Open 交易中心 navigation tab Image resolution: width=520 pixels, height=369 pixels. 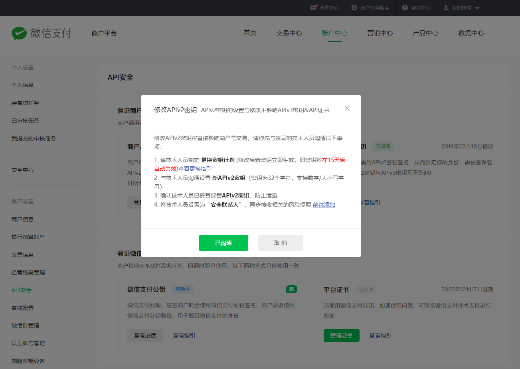[x=289, y=33]
